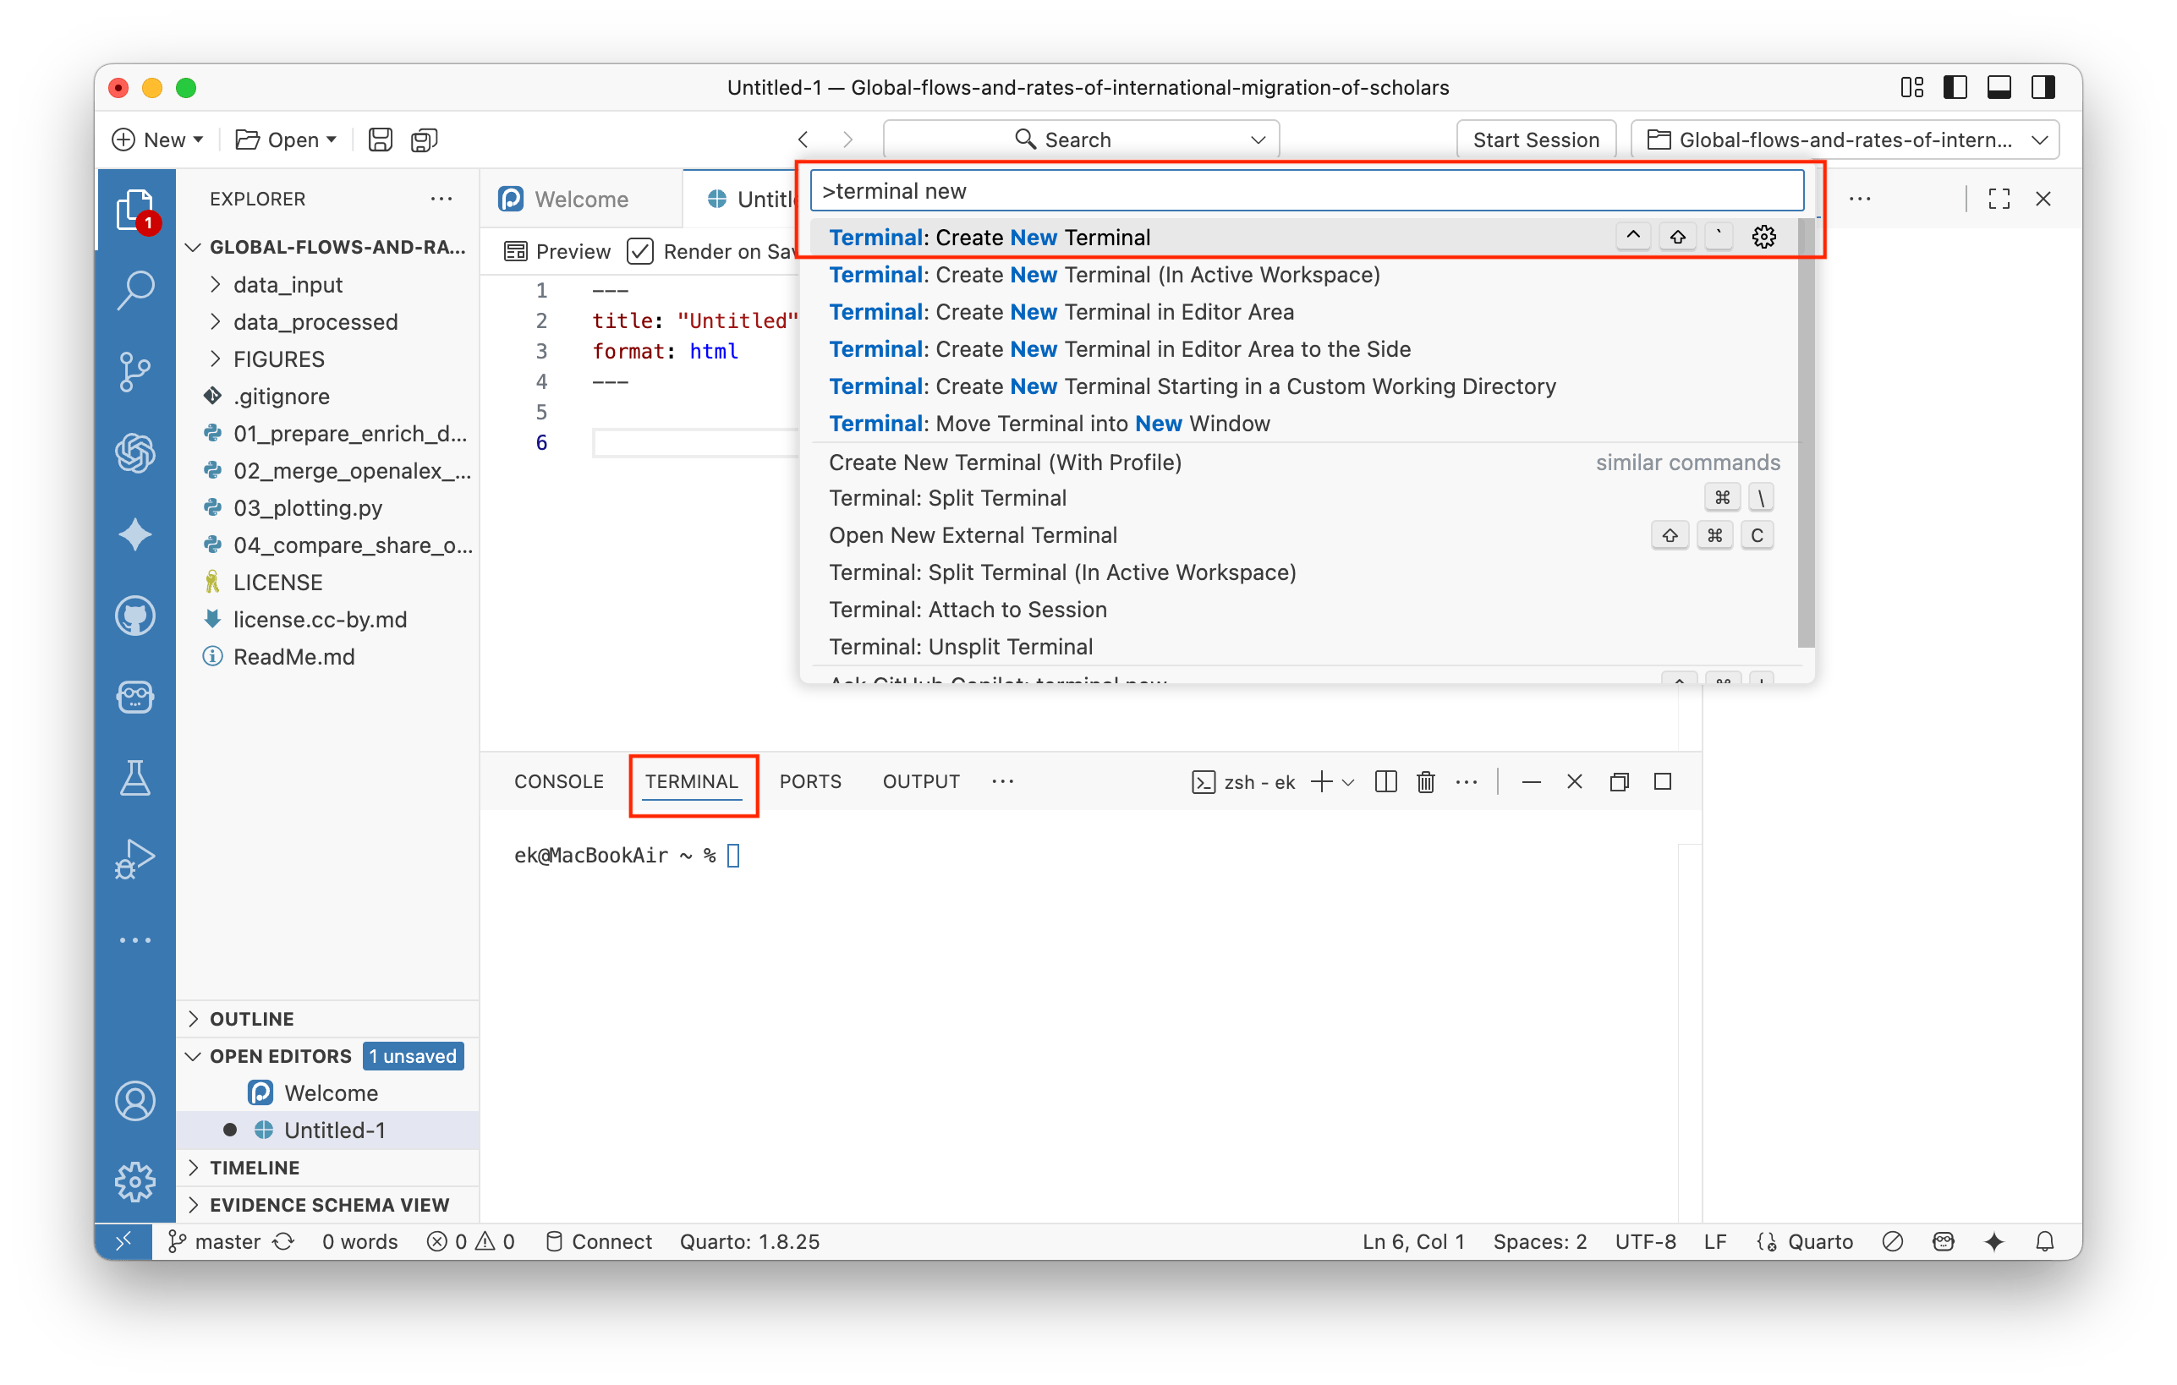
Task: Switch to the CONSOLE panel tab
Action: tap(559, 782)
